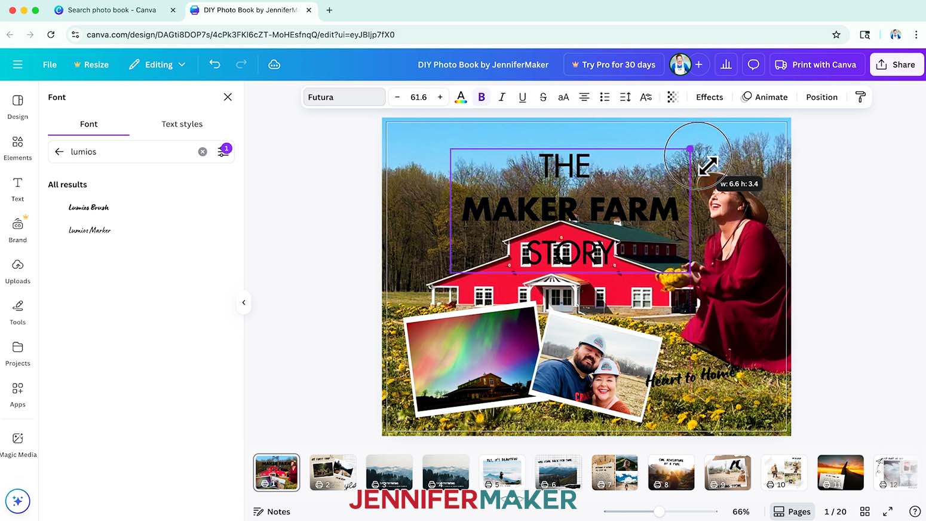926x521 pixels.
Task: Select page 2 thumbnail
Action: coord(333,472)
